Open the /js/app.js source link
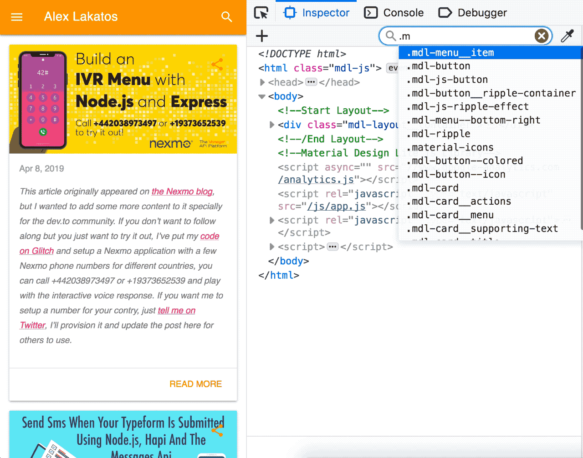583x458 pixels. tap(336, 206)
